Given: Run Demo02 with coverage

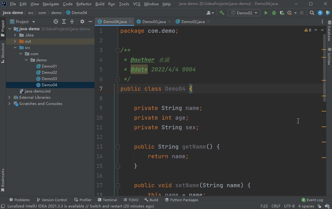Looking at the screenshot, I should pyautogui.click(x=281, y=13).
